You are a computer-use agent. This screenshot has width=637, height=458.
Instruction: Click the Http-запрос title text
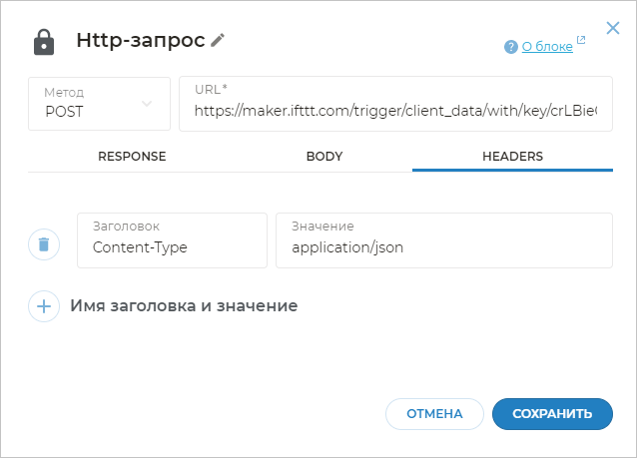[x=140, y=41]
